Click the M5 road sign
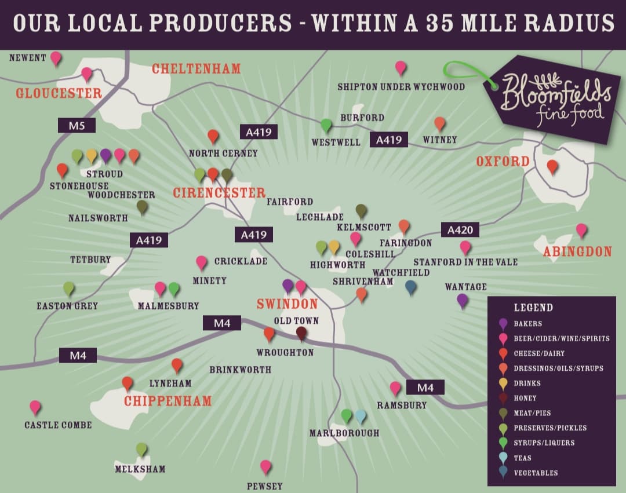Image resolution: width=626 pixels, height=493 pixels. 75,125
